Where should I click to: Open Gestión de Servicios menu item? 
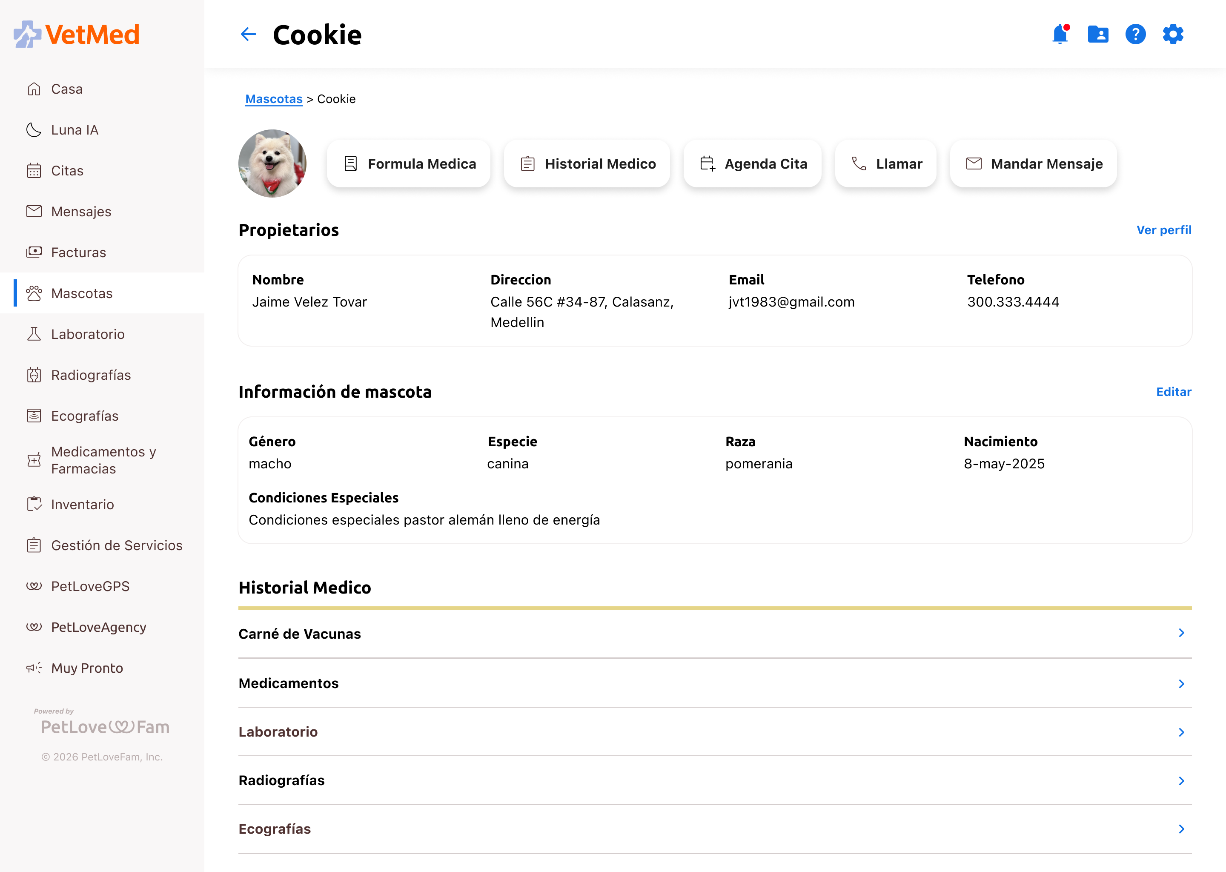102,545
